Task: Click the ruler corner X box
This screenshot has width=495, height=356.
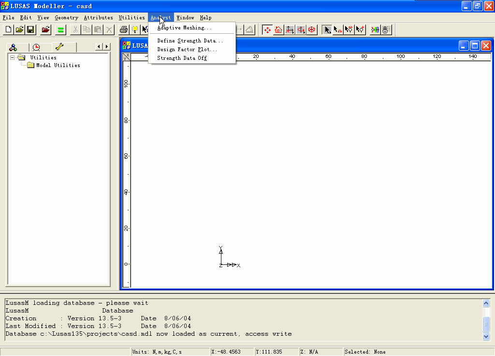Action: (127, 57)
